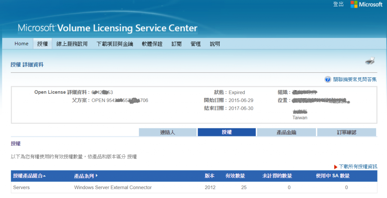Click the 25 quantity cell
The width and height of the screenshot is (387, 198).
point(244,187)
